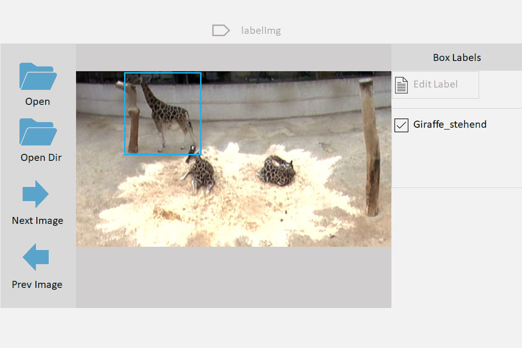Select the Giraffe_stehend label text
Viewport: 522px width, 348px height.
click(x=449, y=124)
